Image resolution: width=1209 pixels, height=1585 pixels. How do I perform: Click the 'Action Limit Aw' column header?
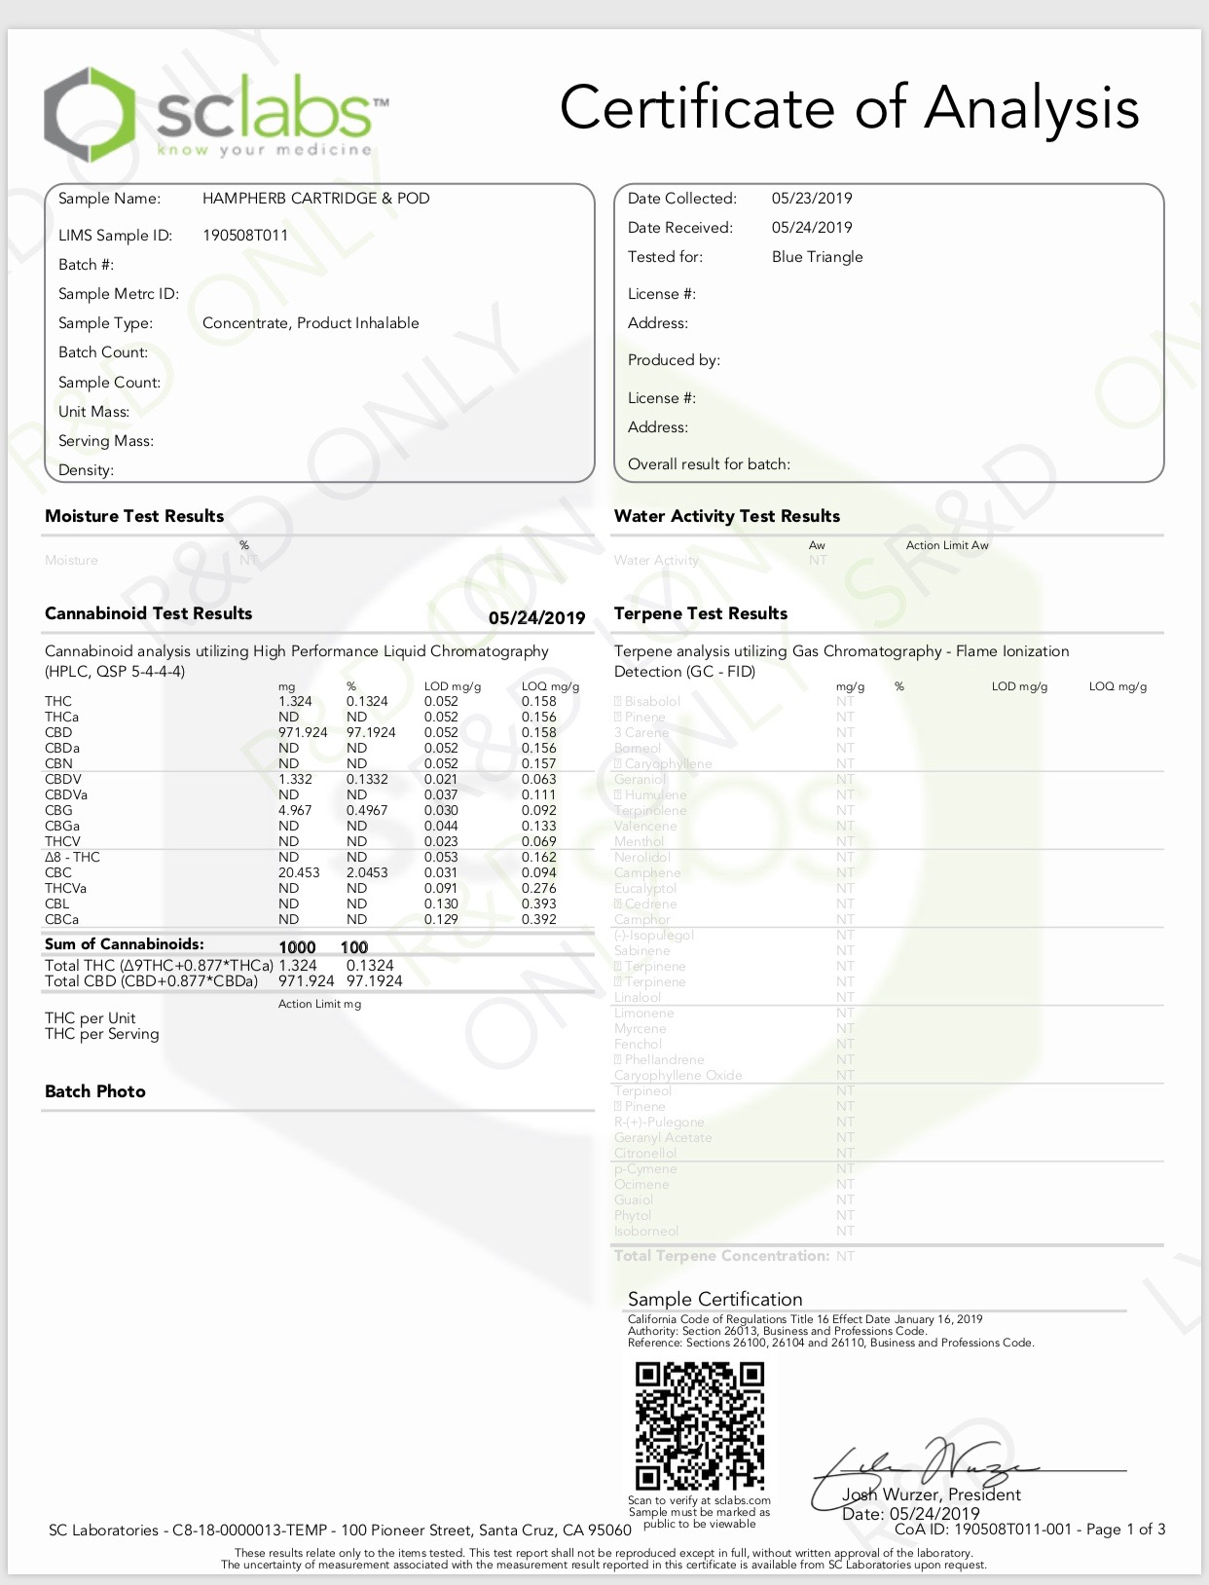[x=947, y=545]
